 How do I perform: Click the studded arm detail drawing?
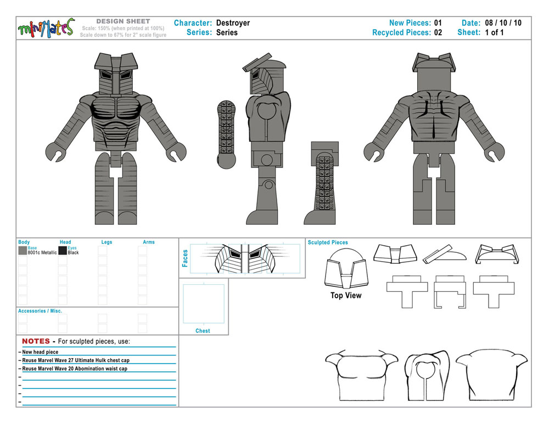pos(227,134)
